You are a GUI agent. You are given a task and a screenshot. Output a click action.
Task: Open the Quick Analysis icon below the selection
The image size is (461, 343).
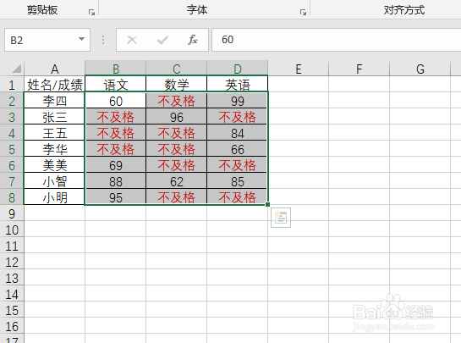[x=281, y=218]
